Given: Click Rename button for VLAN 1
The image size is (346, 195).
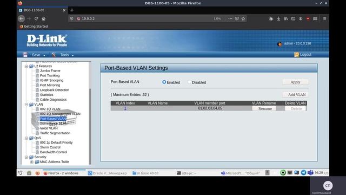Looking at the screenshot, I should 265,108.
